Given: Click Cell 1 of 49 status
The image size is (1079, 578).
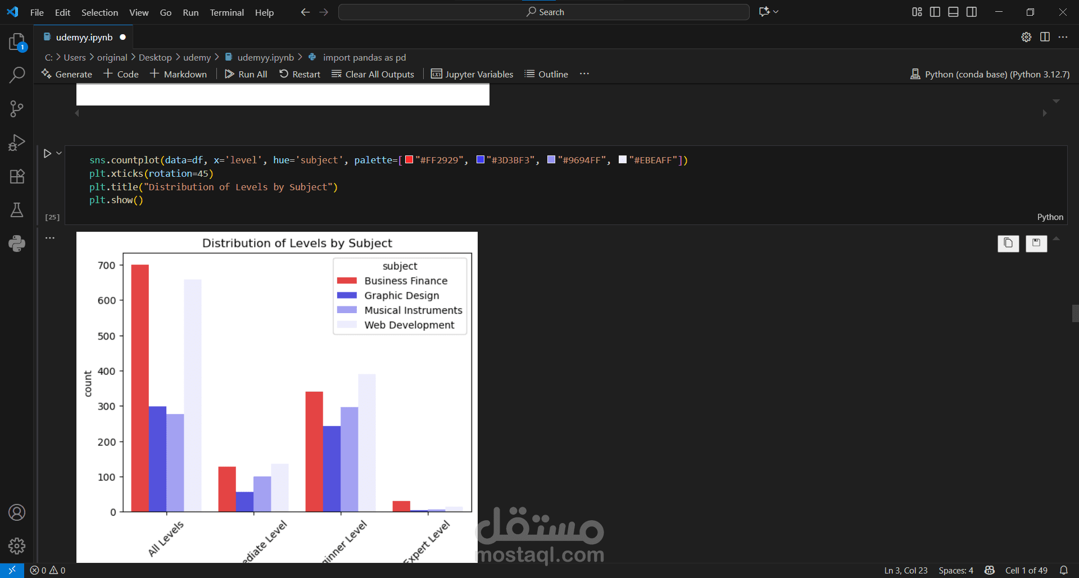Looking at the screenshot, I should coord(1026,570).
